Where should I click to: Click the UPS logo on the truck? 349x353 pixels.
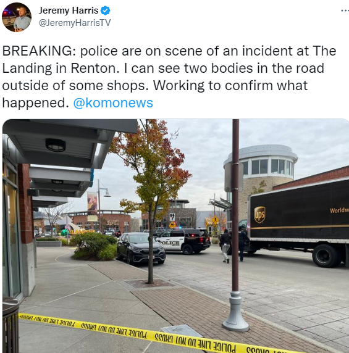point(259,215)
